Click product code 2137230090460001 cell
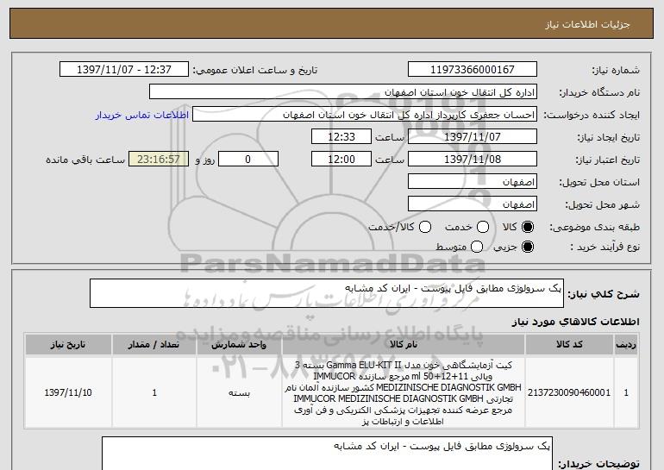 (569, 392)
